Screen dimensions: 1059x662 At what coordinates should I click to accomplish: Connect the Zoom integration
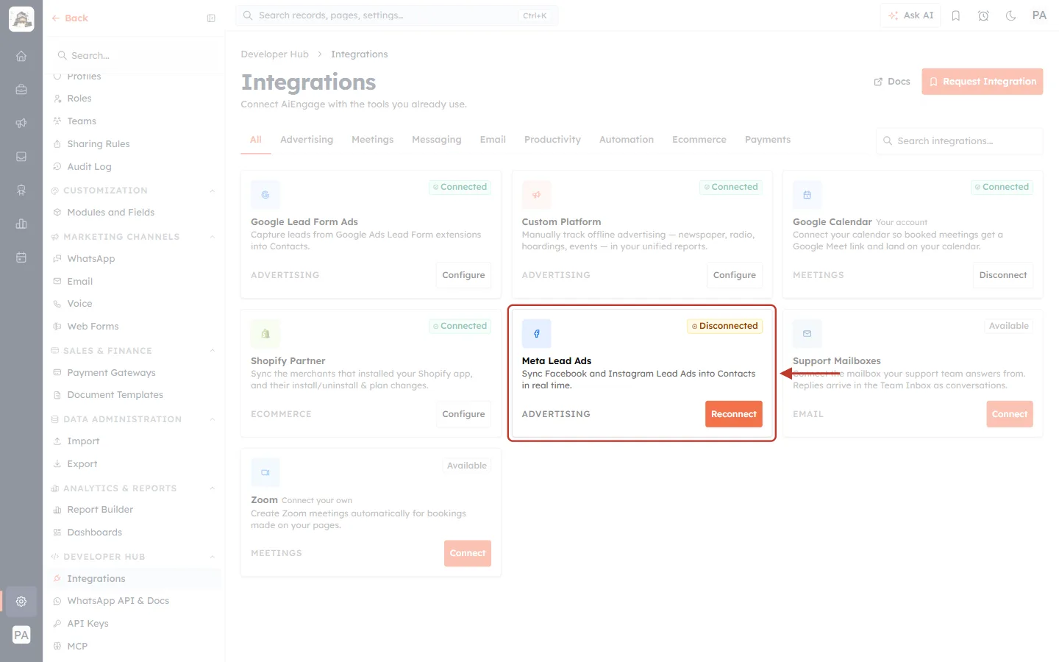coord(468,553)
